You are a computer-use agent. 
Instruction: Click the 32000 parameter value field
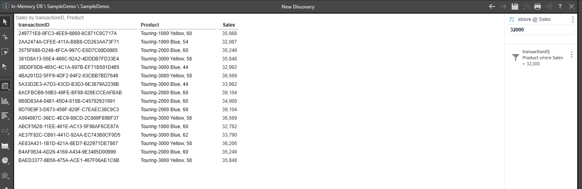pos(541,30)
